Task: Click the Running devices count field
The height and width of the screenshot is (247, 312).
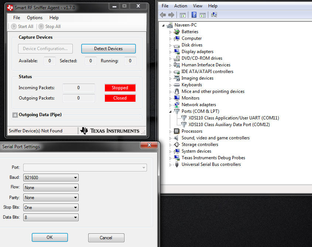Action: click(130, 61)
